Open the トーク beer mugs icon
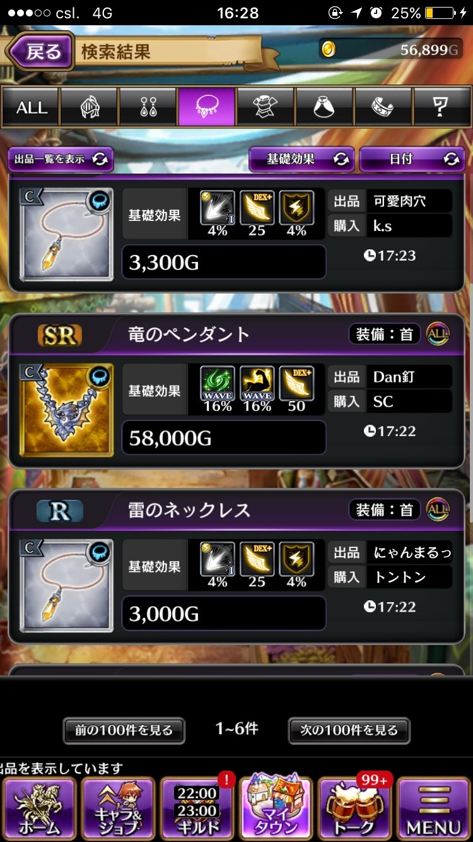 (355, 808)
